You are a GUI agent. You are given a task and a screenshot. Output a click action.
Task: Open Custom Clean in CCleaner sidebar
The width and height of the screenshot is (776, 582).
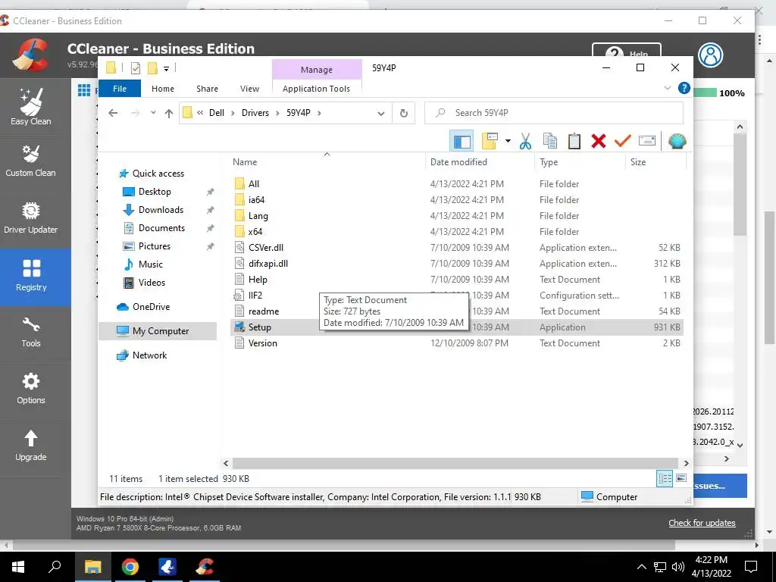pos(30,161)
